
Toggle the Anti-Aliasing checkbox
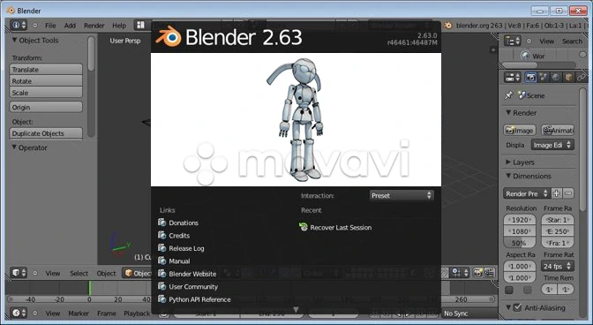click(x=517, y=307)
